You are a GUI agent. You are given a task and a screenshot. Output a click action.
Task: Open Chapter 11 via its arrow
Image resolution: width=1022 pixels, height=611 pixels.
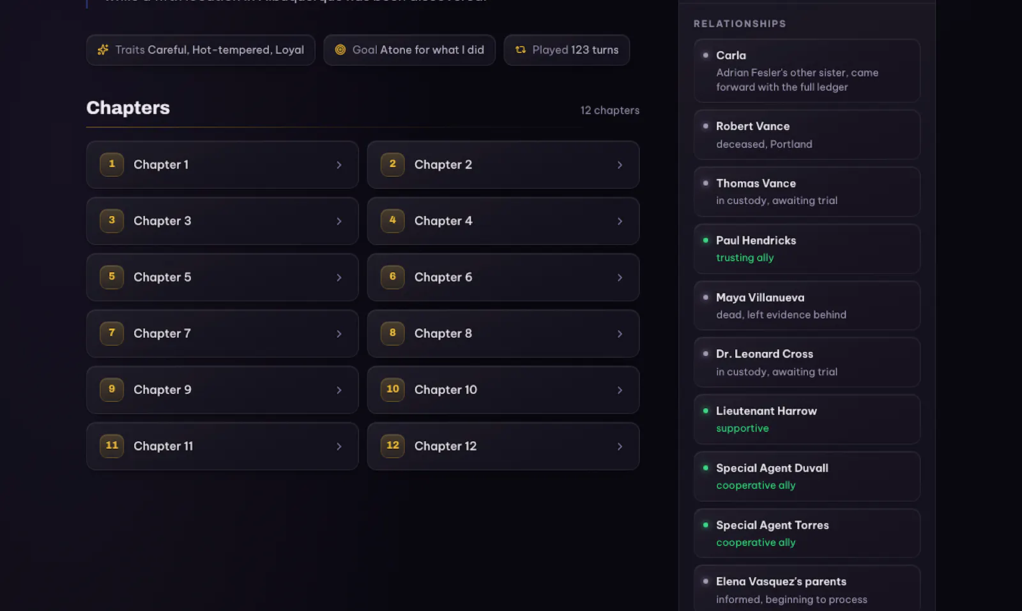(339, 446)
